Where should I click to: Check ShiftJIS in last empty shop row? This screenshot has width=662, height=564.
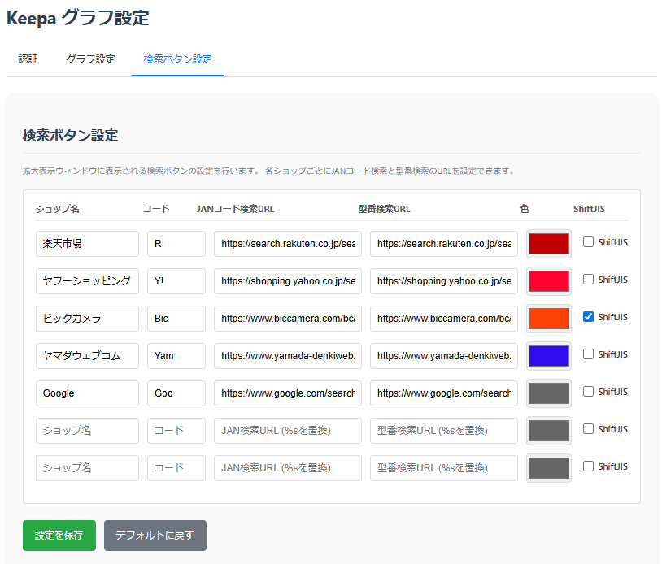pyautogui.click(x=588, y=466)
